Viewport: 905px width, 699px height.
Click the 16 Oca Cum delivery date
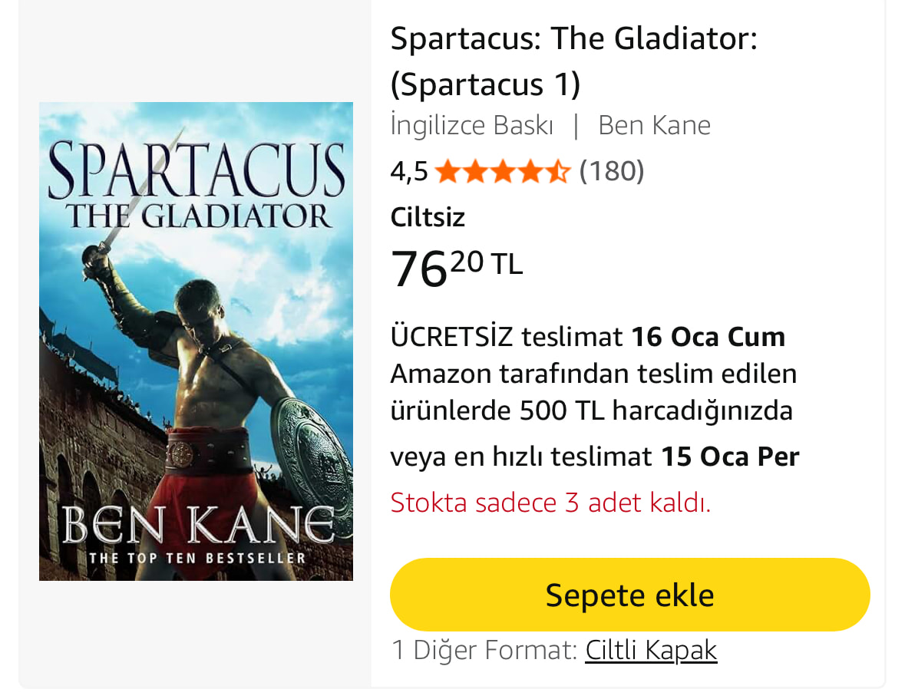point(708,337)
